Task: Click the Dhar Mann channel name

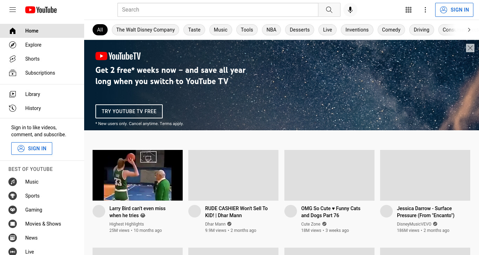Action: pyautogui.click(x=215, y=224)
